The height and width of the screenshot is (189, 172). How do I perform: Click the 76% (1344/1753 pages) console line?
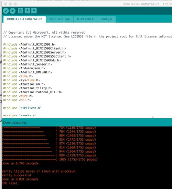(x=49, y=131)
